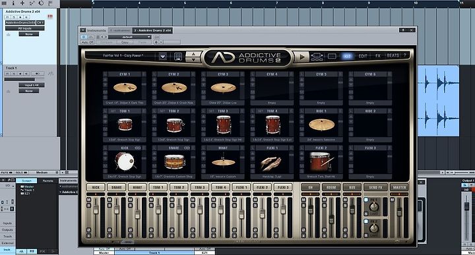The height and width of the screenshot is (255, 475).
Task: Preview the FLEXI 1 handclap image
Action: pos(272,161)
